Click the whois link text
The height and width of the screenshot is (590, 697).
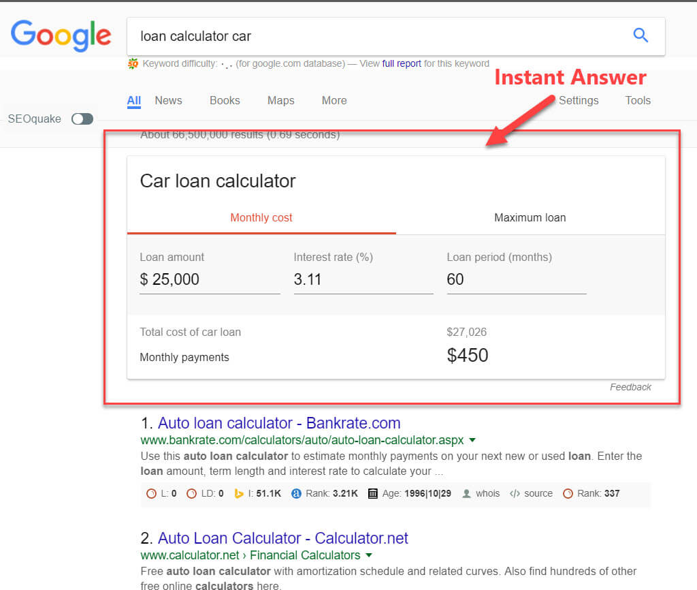(x=487, y=493)
